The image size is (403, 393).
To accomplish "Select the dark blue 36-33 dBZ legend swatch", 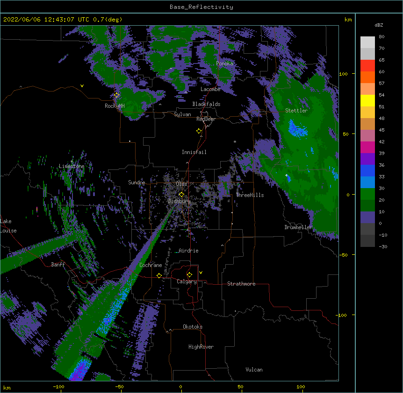I will pos(367,171).
